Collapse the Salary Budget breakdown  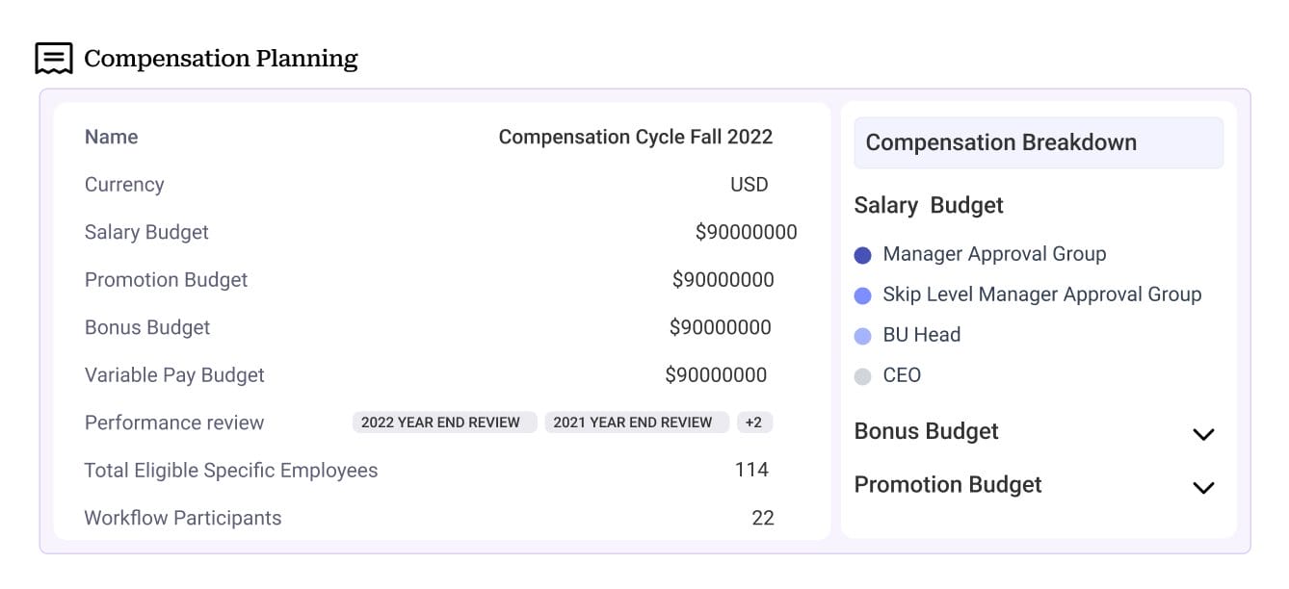click(928, 205)
